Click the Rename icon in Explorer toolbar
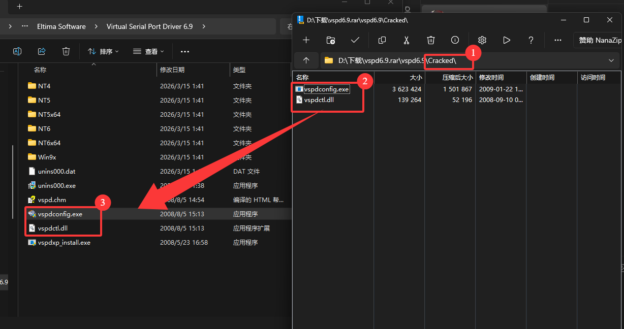Screen dimensions: 624x329 click(17, 51)
